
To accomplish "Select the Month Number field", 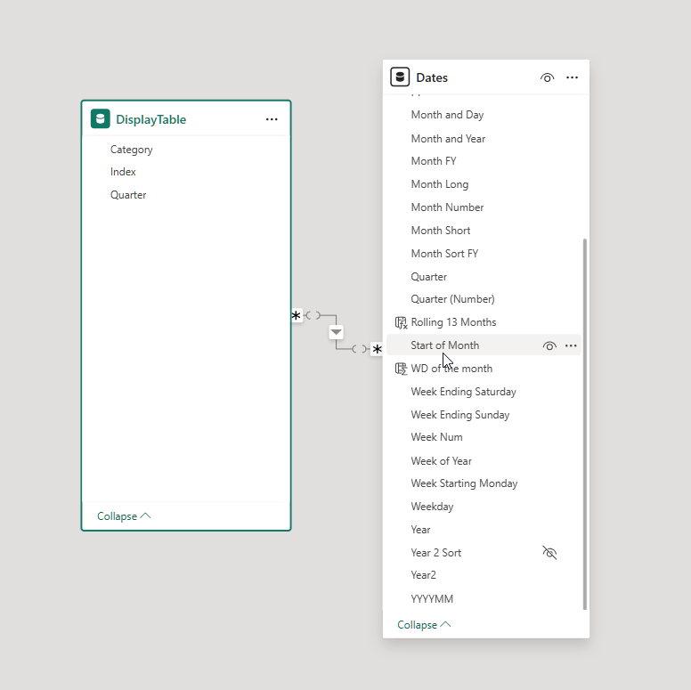I will click(x=447, y=207).
